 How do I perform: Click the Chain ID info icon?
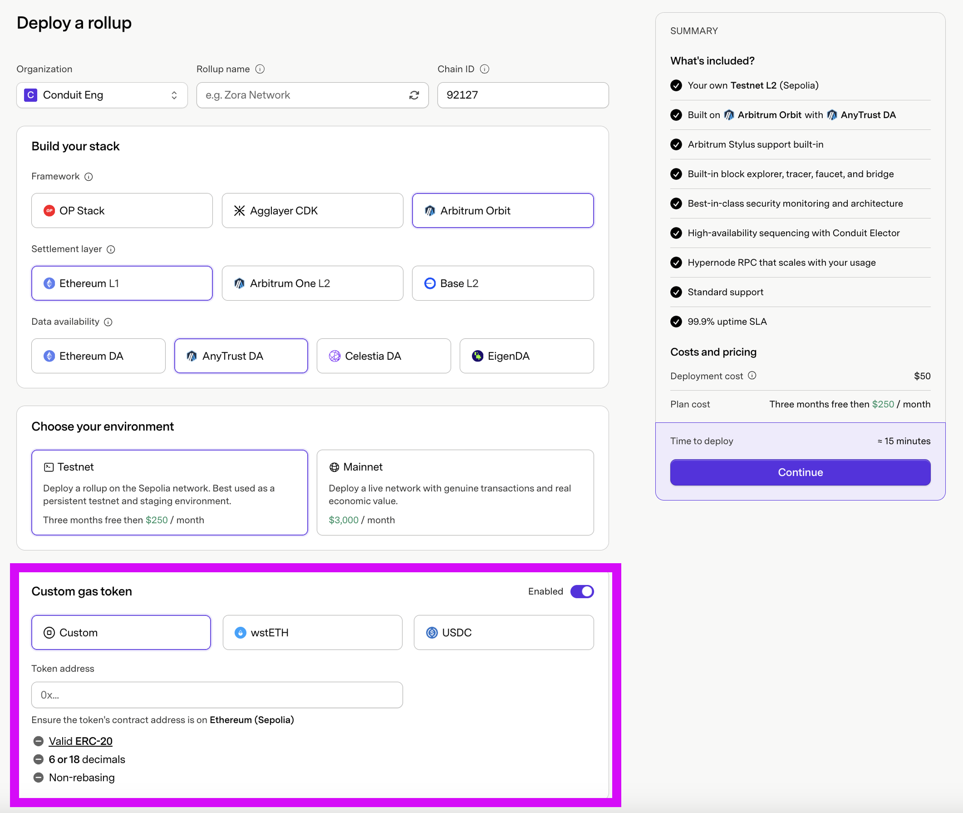tap(484, 69)
